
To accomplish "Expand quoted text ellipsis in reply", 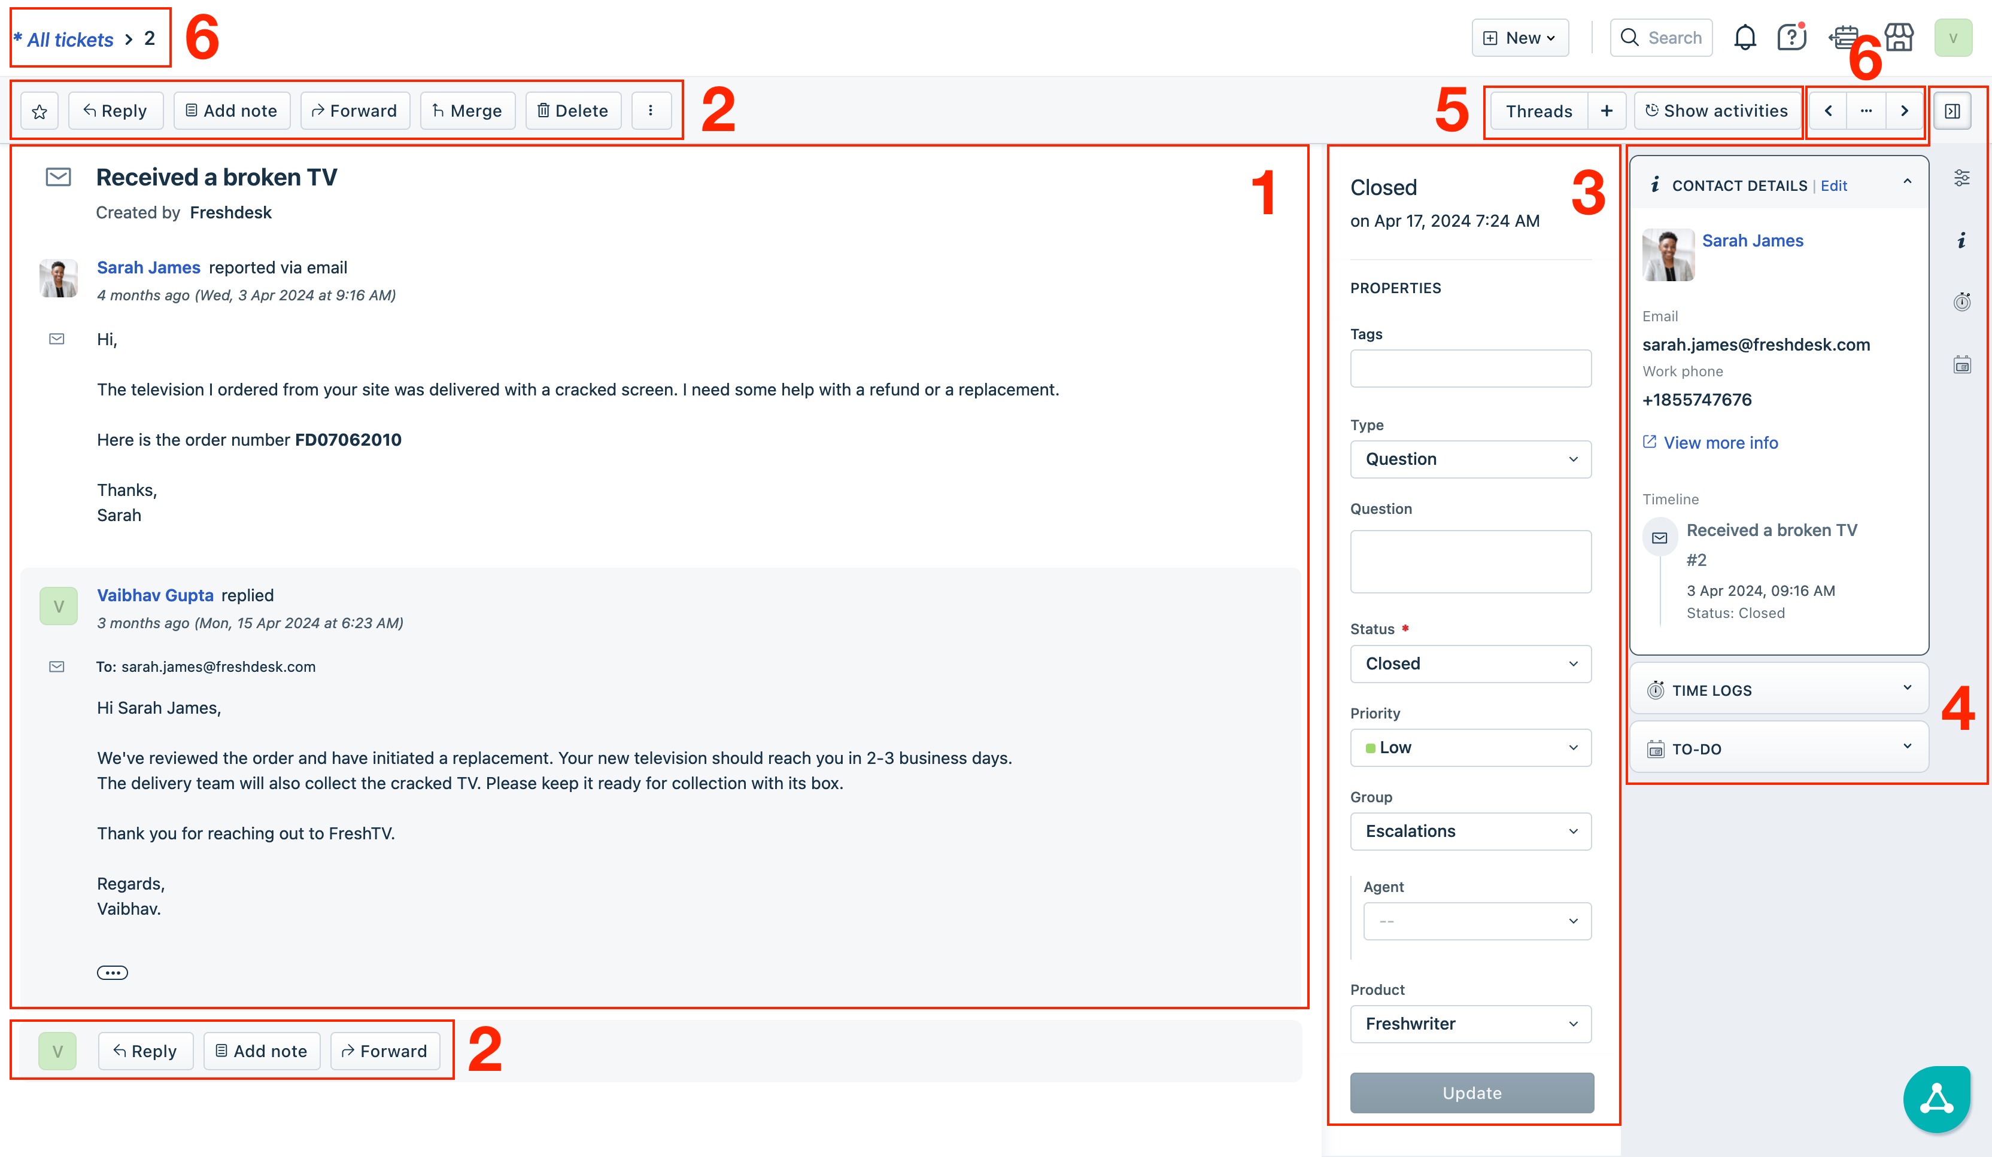I will click(x=113, y=972).
